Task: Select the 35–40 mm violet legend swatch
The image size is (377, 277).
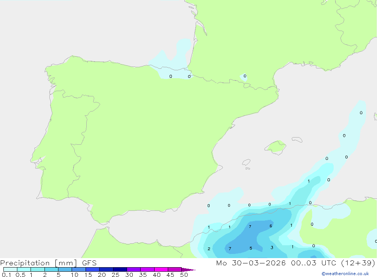Action: (147, 269)
